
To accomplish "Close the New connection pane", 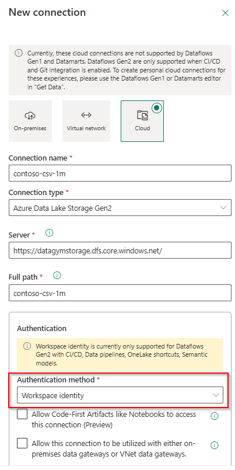I will click(225, 13).
